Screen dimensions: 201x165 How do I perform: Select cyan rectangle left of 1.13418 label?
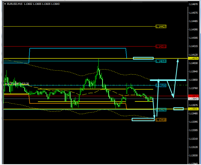[143, 120]
